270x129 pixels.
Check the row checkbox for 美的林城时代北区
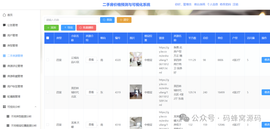pos(48,92)
